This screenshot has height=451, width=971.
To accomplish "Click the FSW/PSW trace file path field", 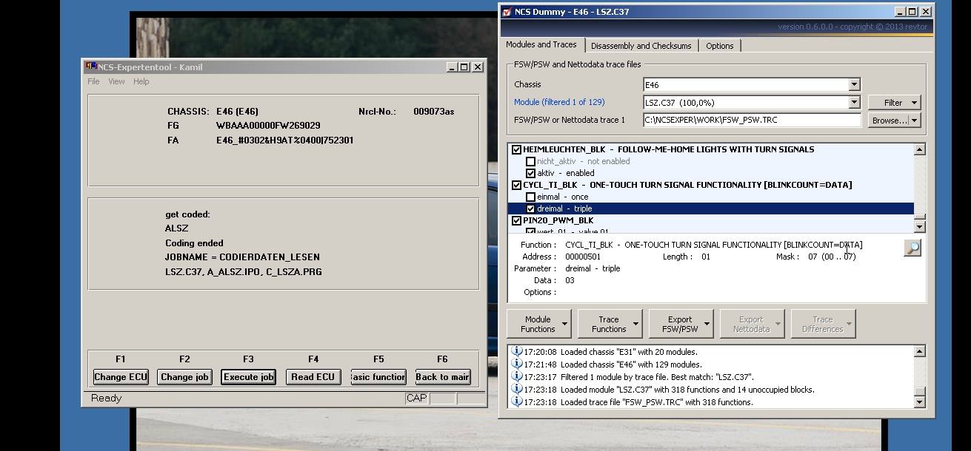I will click(752, 120).
